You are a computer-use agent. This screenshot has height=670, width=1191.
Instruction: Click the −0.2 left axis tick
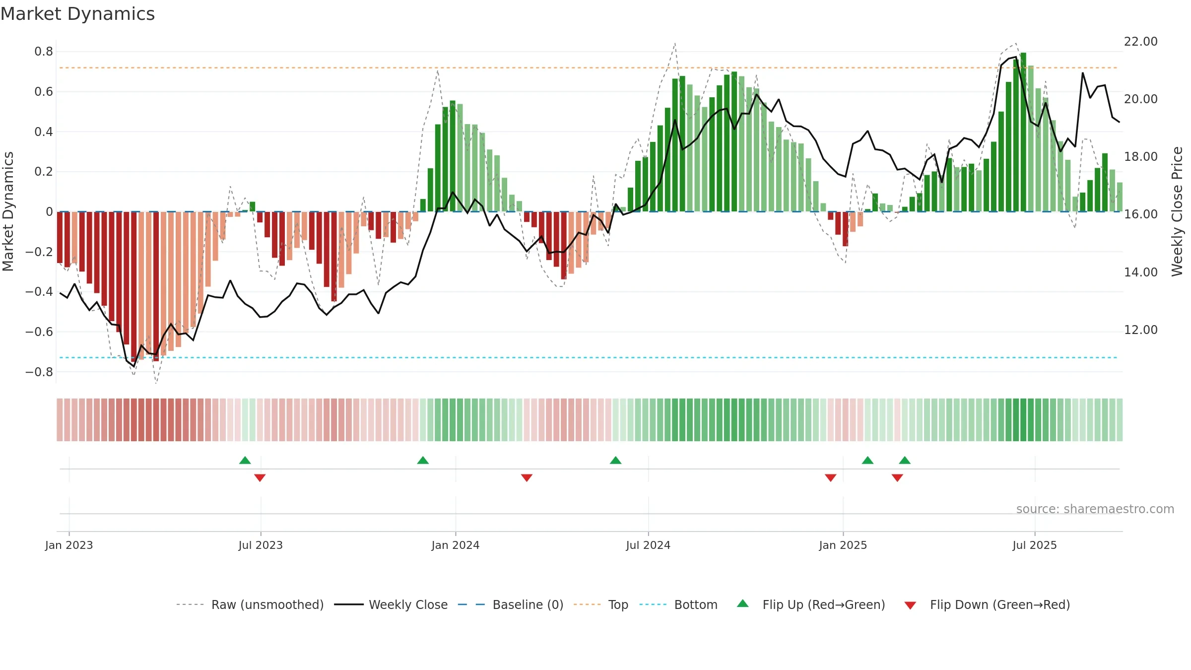(39, 252)
